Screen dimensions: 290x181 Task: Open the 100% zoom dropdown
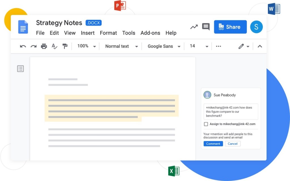87,46
